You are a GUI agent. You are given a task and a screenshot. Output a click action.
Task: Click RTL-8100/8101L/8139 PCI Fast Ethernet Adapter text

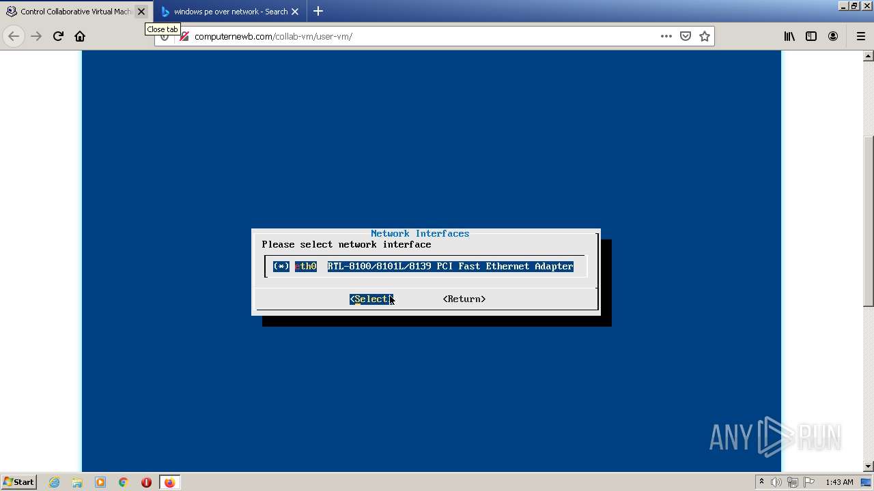[x=451, y=266]
